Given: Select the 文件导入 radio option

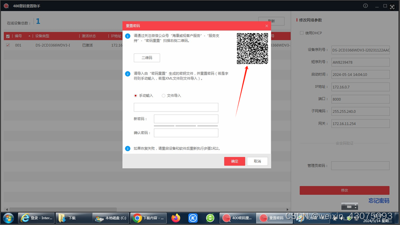Looking at the screenshot, I should [163, 95].
